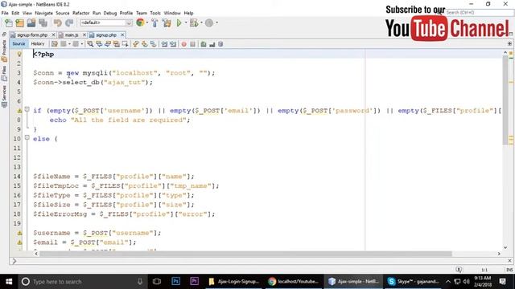Open the Team menu
The image size is (515, 289).
(x=142, y=13)
